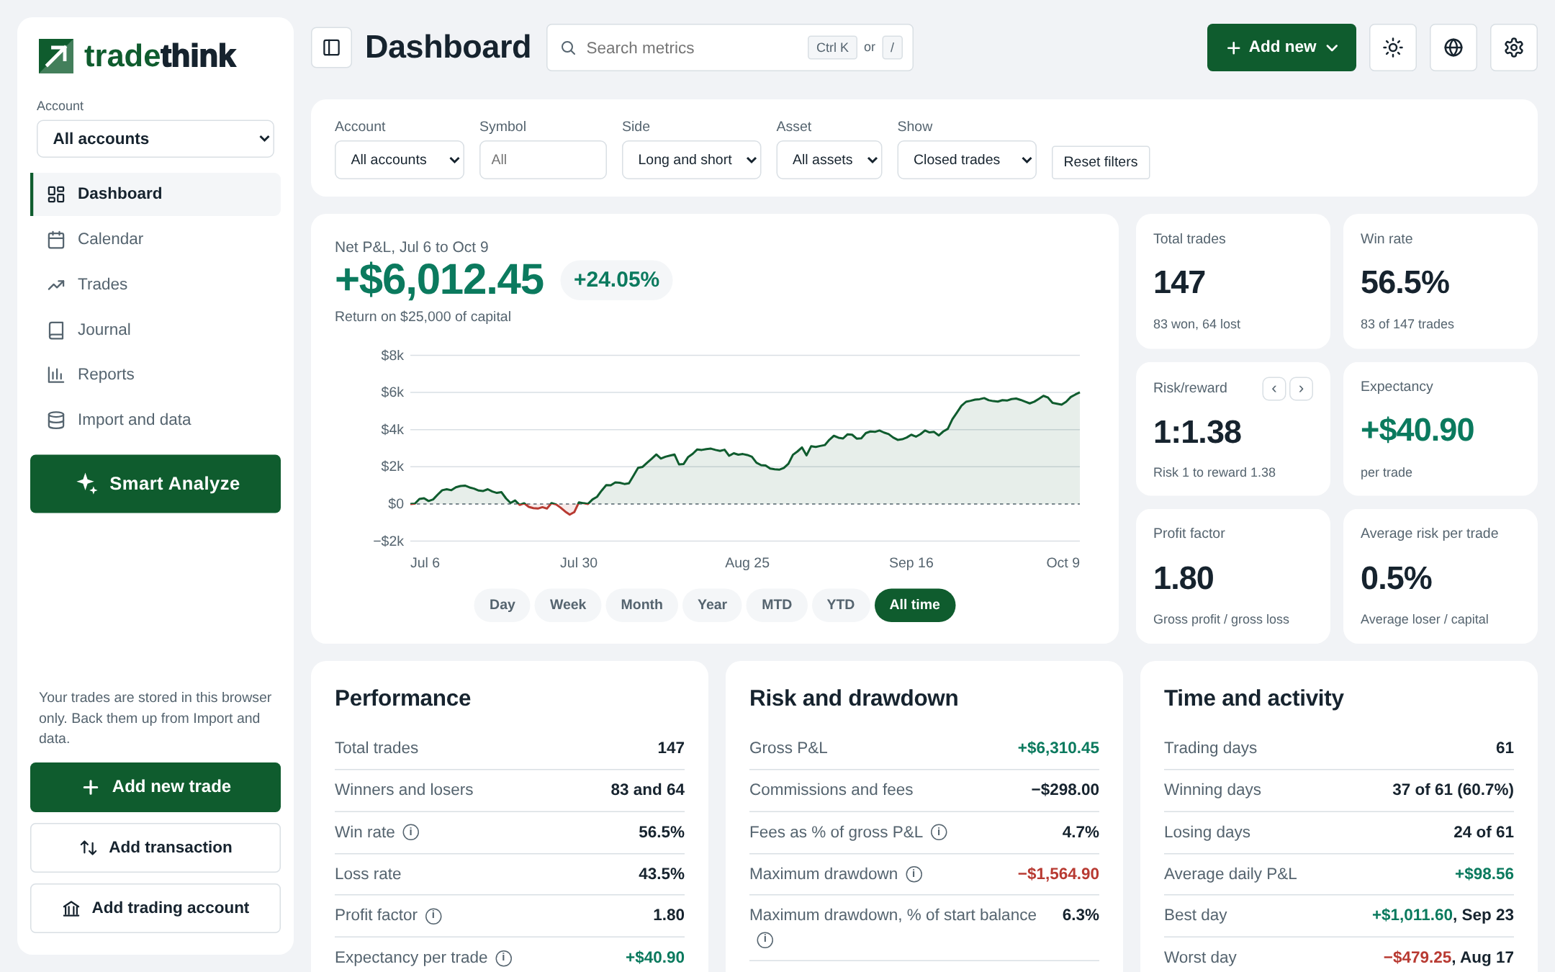Click the Reports bar chart icon
Viewport: 1555px width, 972px height.
click(56, 374)
